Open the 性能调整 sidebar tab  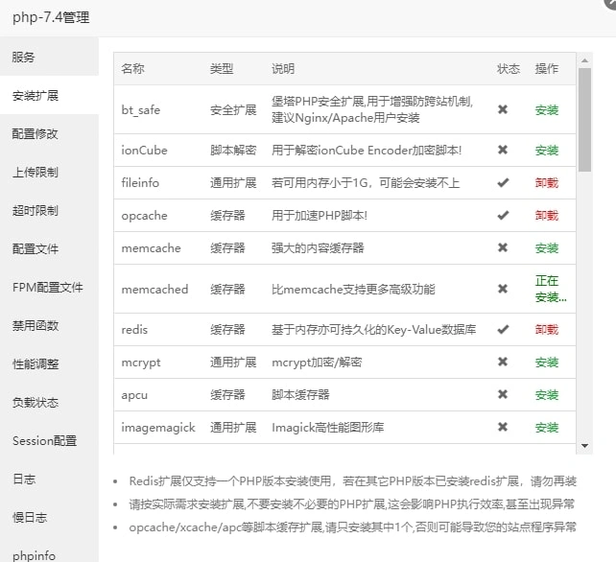36,364
